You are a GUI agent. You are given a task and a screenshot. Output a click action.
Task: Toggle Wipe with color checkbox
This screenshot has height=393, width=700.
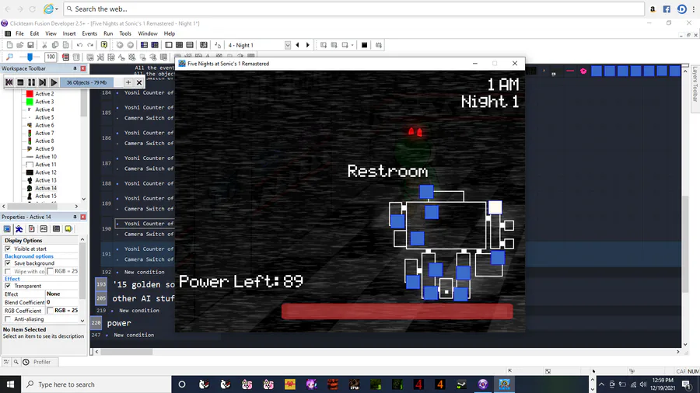[8, 271]
